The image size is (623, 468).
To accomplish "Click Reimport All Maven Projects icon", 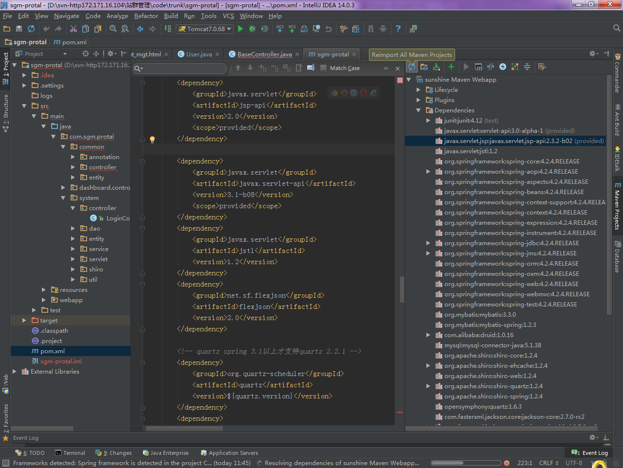I will 412,67.
